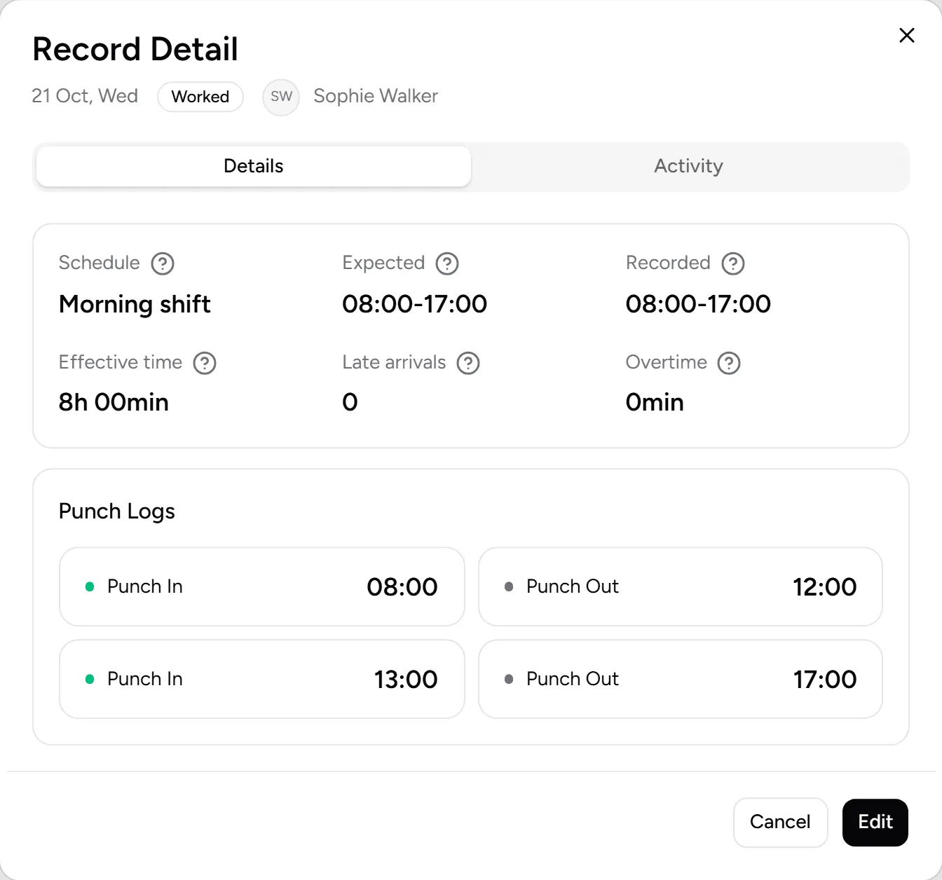The width and height of the screenshot is (942, 880).
Task: Click the Expected 08:00-17:00 time range
Action: 414,304
